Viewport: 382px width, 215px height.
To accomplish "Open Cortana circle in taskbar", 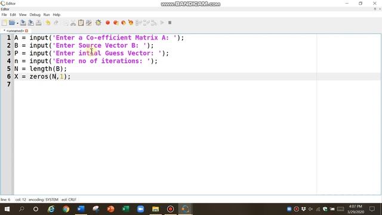I will point(36,209).
